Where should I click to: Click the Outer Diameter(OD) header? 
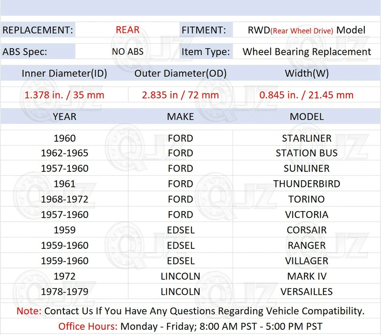[x=180, y=73]
